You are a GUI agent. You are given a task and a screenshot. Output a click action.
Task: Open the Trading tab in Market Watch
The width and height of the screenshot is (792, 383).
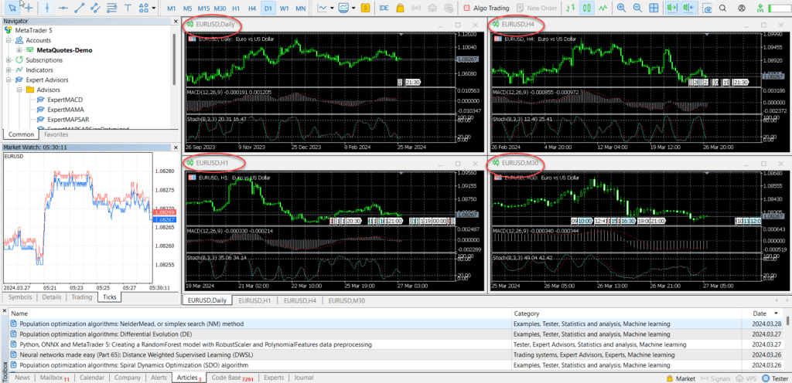point(81,297)
